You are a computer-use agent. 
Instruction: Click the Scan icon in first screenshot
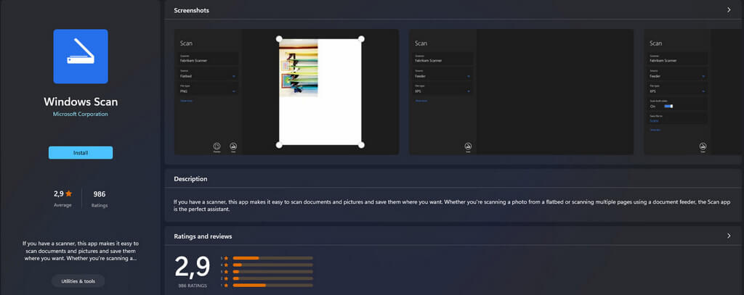233,146
